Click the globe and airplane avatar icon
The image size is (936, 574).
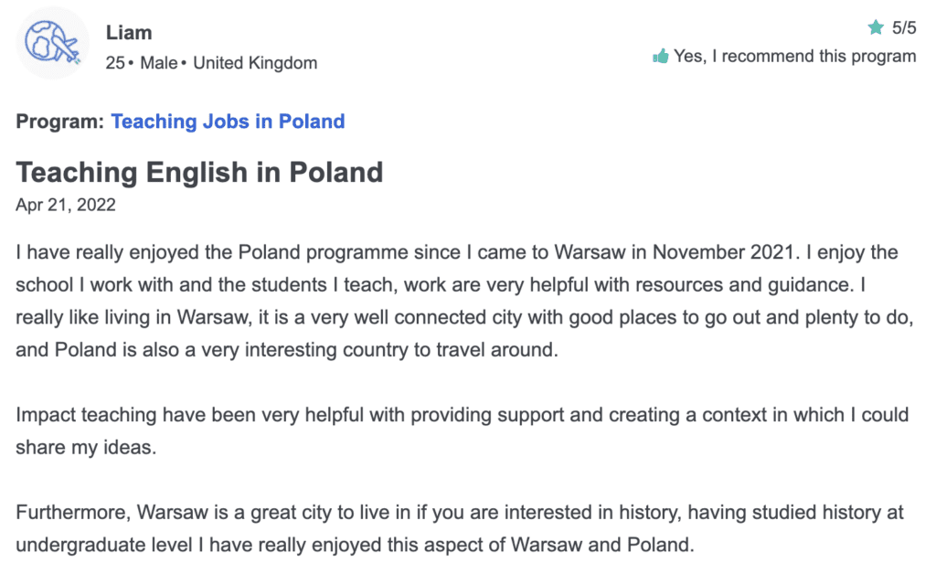coord(52,42)
